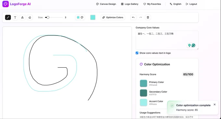
Task: Click the drawing canvas area
Action: click(x=67, y=73)
